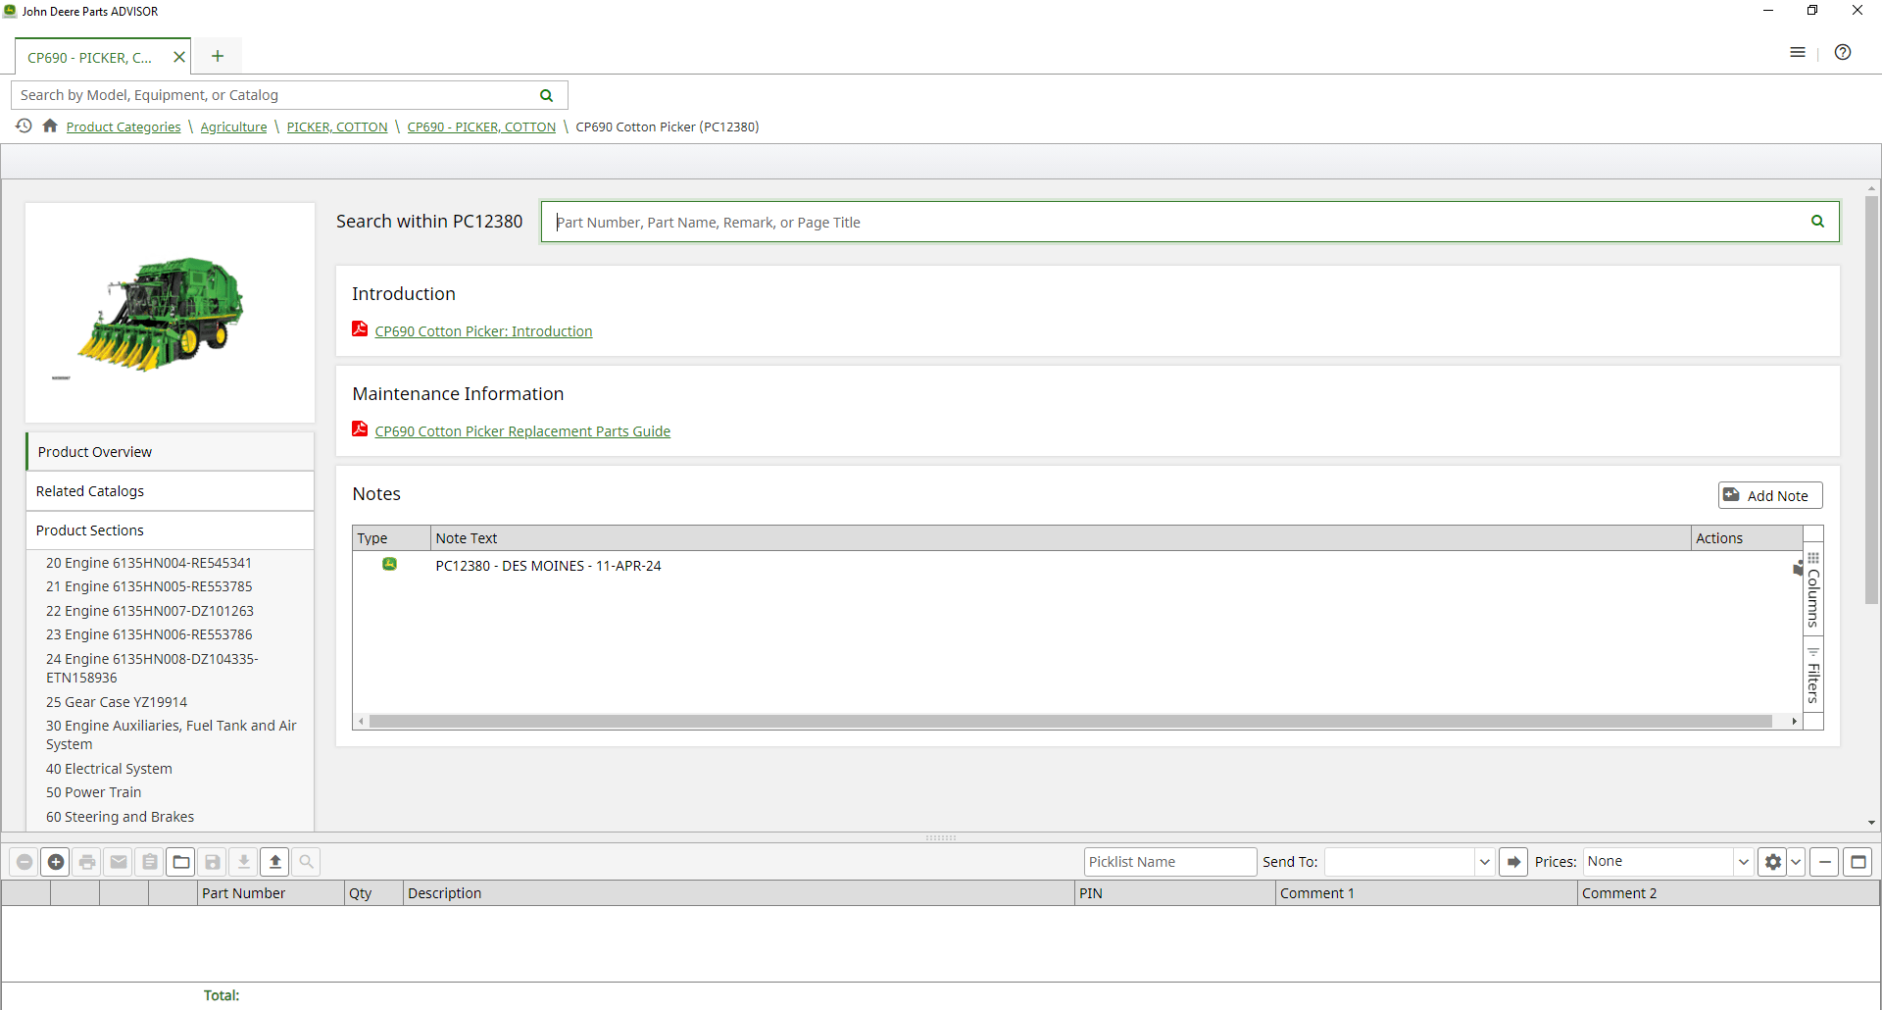Open the Replacement Parts Guide PDF icon
1882x1010 pixels.
[x=360, y=429]
